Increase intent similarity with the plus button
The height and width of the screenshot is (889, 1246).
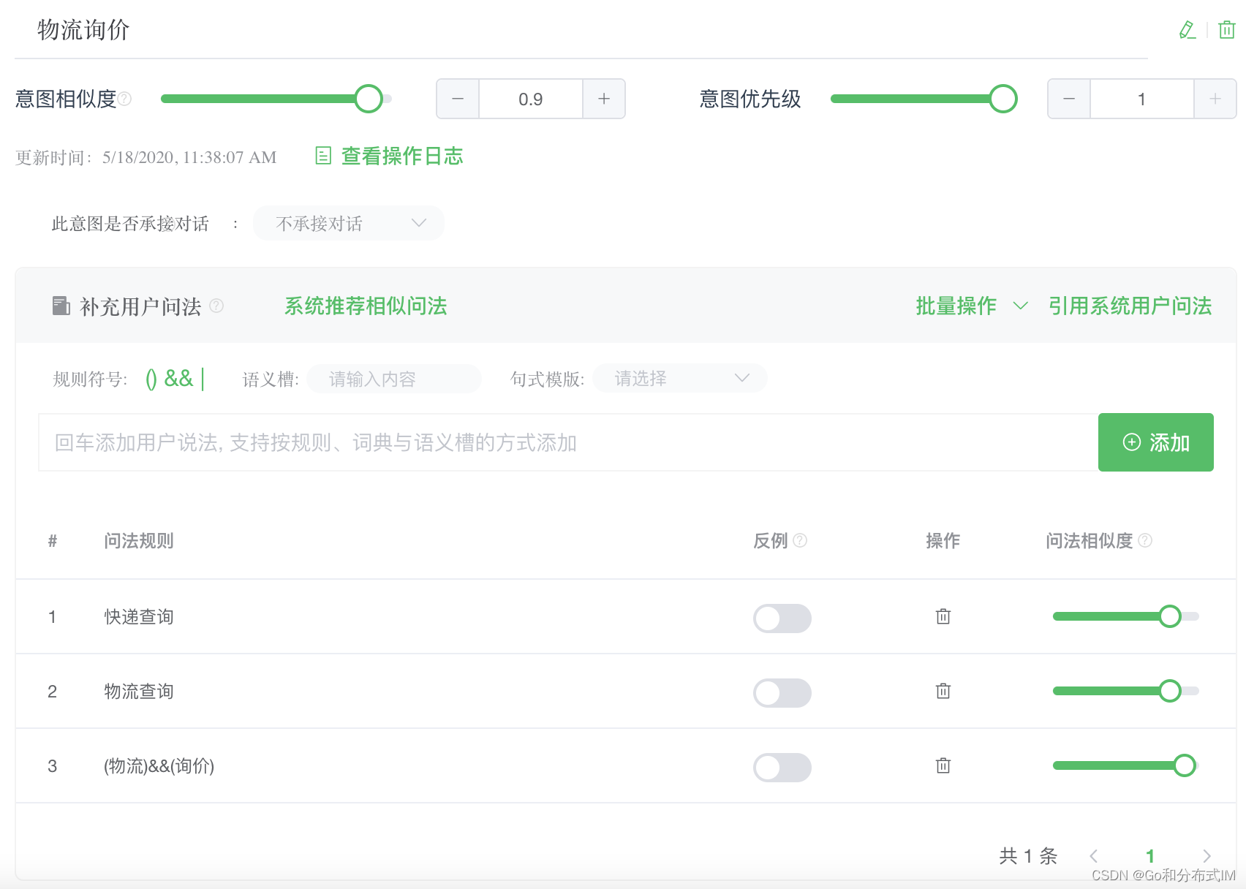click(x=604, y=99)
